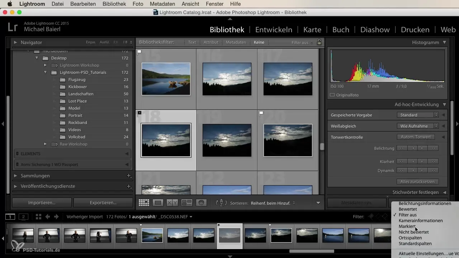Set navigator zoom to 1:1
This screenshot has width=459, height=258.
point(115,42)
